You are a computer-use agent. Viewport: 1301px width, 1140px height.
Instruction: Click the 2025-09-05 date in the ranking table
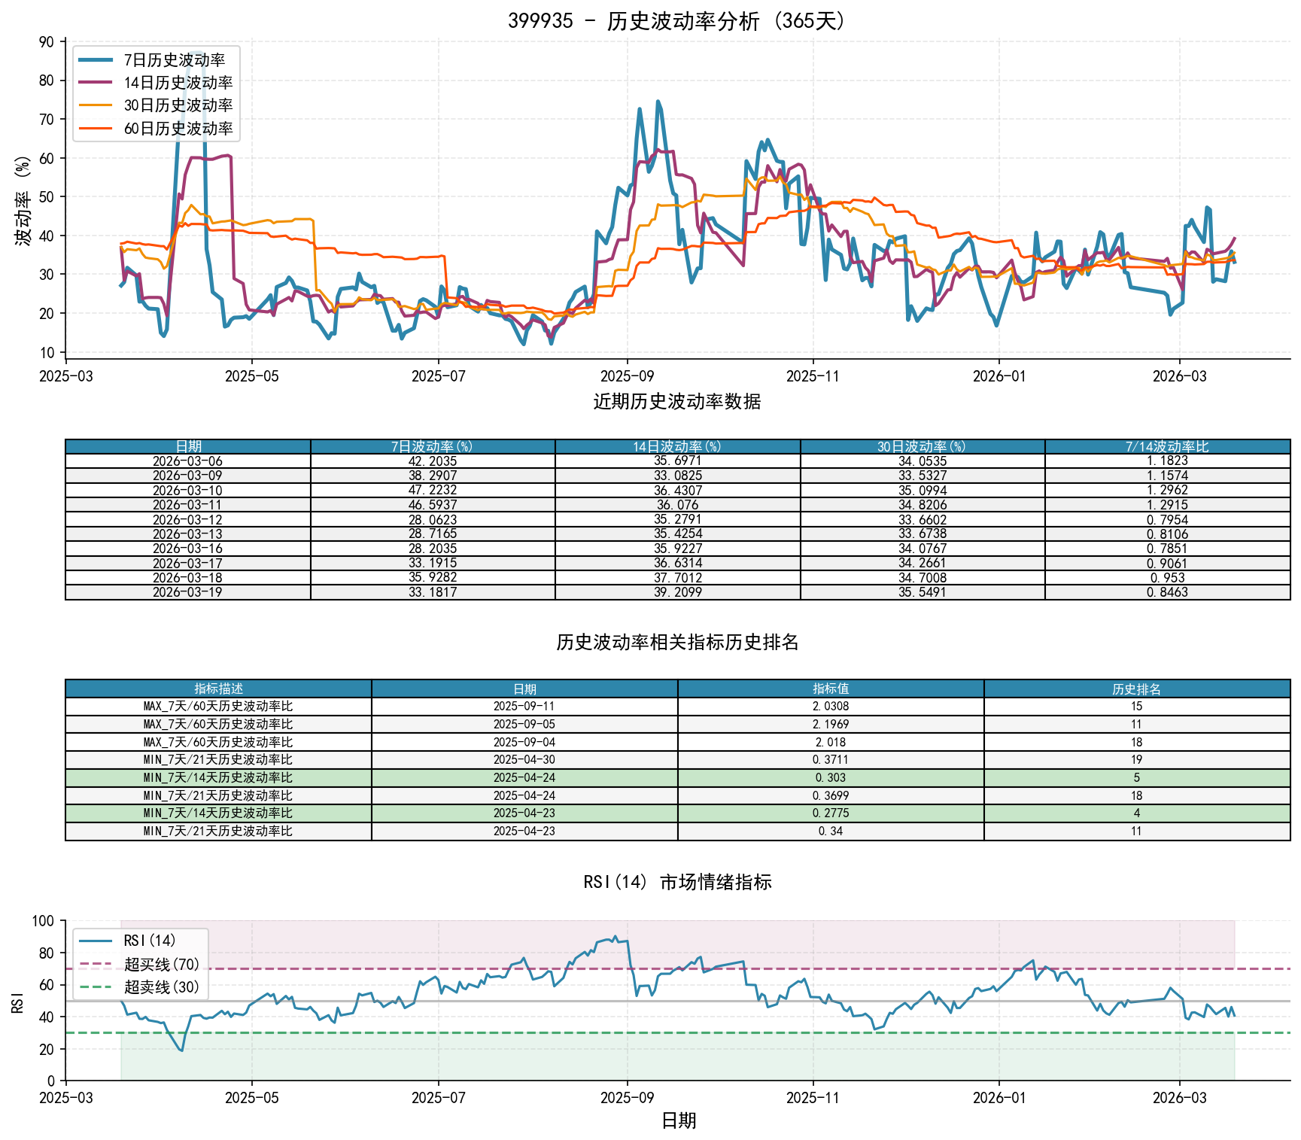pos(524,724)
